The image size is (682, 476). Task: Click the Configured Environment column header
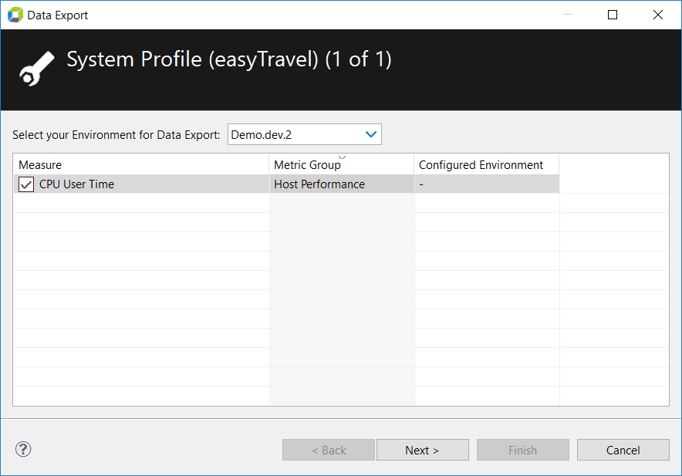point(487,164)
